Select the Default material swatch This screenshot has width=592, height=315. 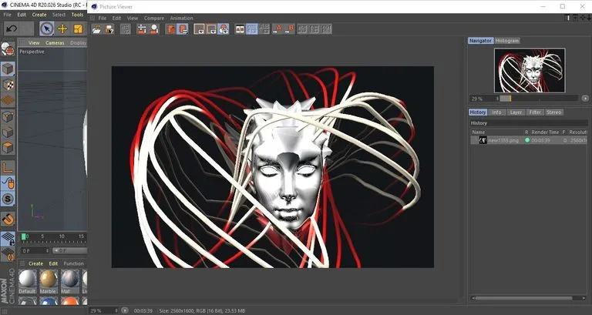click(x=27, y=281)
